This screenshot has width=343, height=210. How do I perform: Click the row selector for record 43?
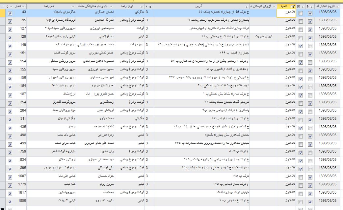click(x=3, y=13)
